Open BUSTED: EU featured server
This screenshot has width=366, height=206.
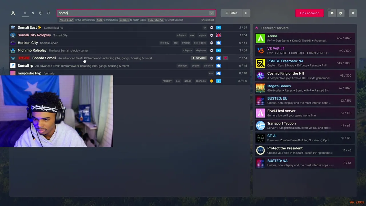[x=305, y=100]
